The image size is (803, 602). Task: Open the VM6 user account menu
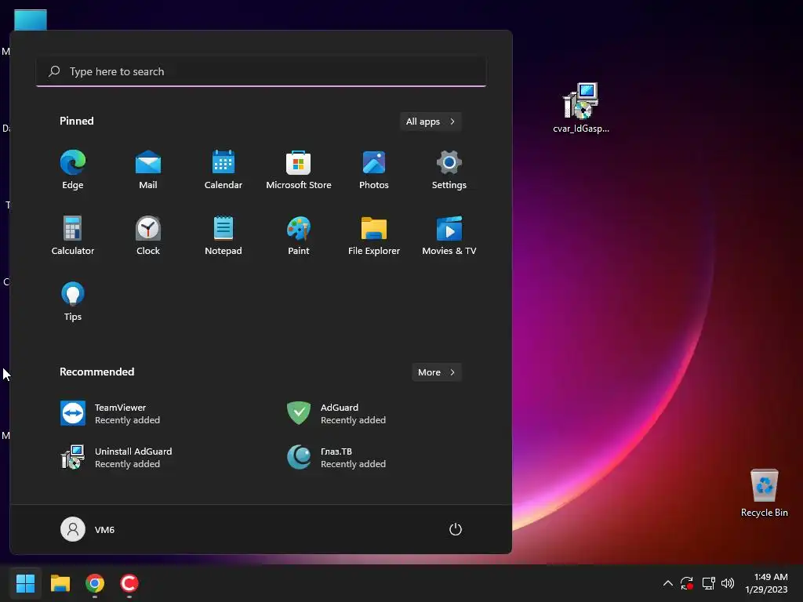(x=88, y=529)
